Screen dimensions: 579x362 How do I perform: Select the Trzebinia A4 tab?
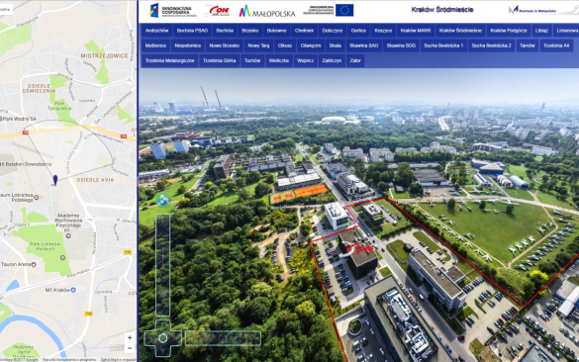(556, 45)
